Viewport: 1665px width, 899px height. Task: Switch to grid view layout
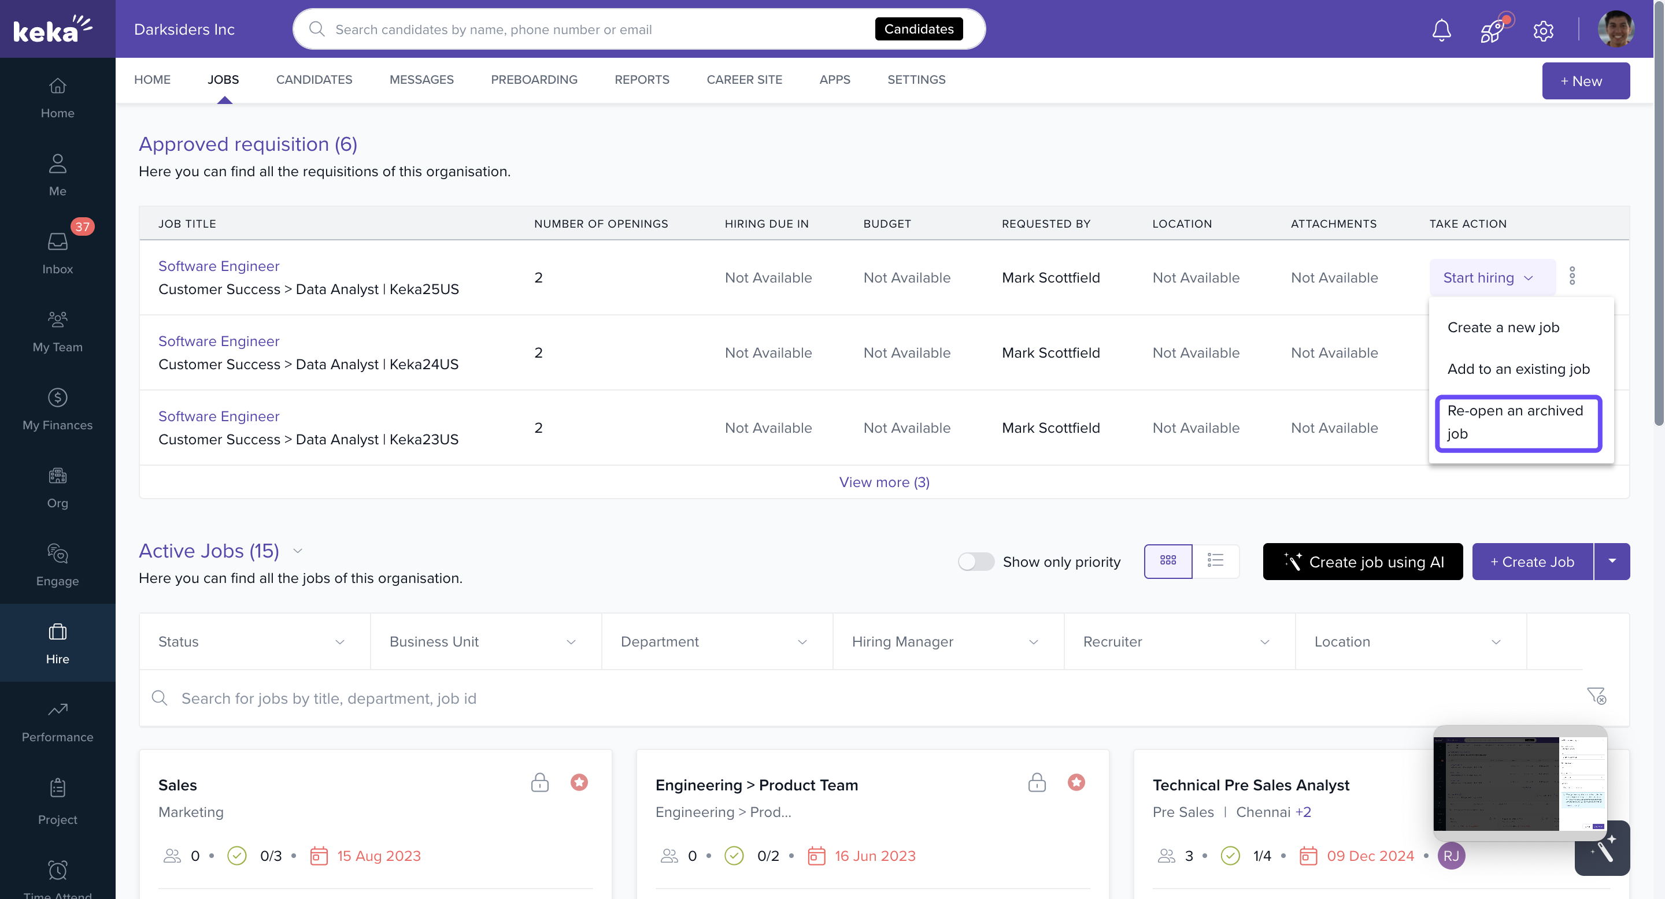pyautogui.click(x=1167, y=560)
